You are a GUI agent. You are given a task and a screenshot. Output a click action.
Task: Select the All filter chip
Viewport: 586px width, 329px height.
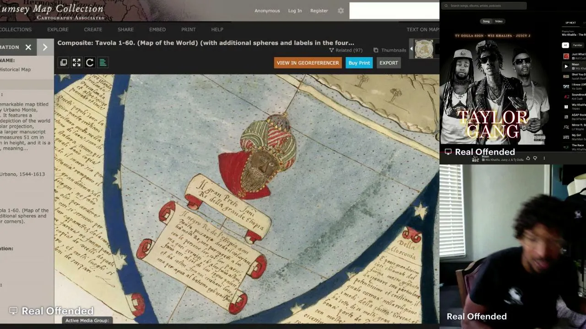click(x=565, y=45)
